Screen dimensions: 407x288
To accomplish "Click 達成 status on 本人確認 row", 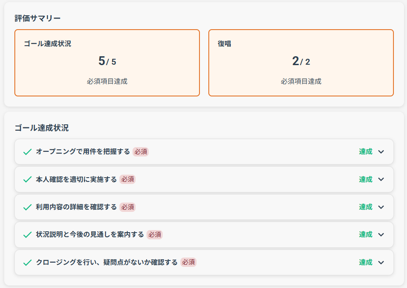I will 365,179.
